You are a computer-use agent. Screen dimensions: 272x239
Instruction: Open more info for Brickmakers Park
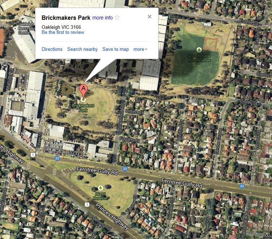click(103, 18)
